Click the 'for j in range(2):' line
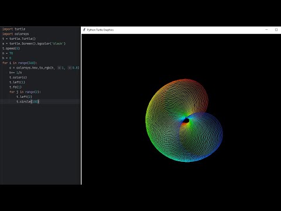281x211 pixels. [25, 92]
